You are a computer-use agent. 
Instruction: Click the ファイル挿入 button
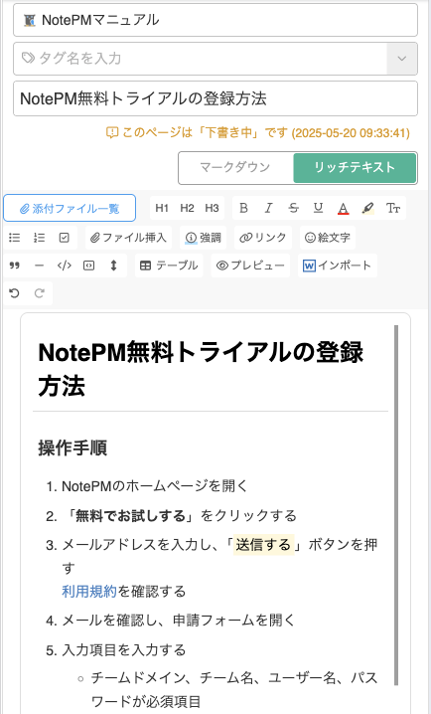(128, 238)
